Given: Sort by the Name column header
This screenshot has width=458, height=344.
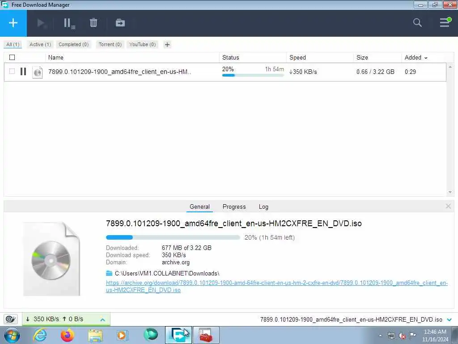Looking at the screenshot, I should point(56,57).
